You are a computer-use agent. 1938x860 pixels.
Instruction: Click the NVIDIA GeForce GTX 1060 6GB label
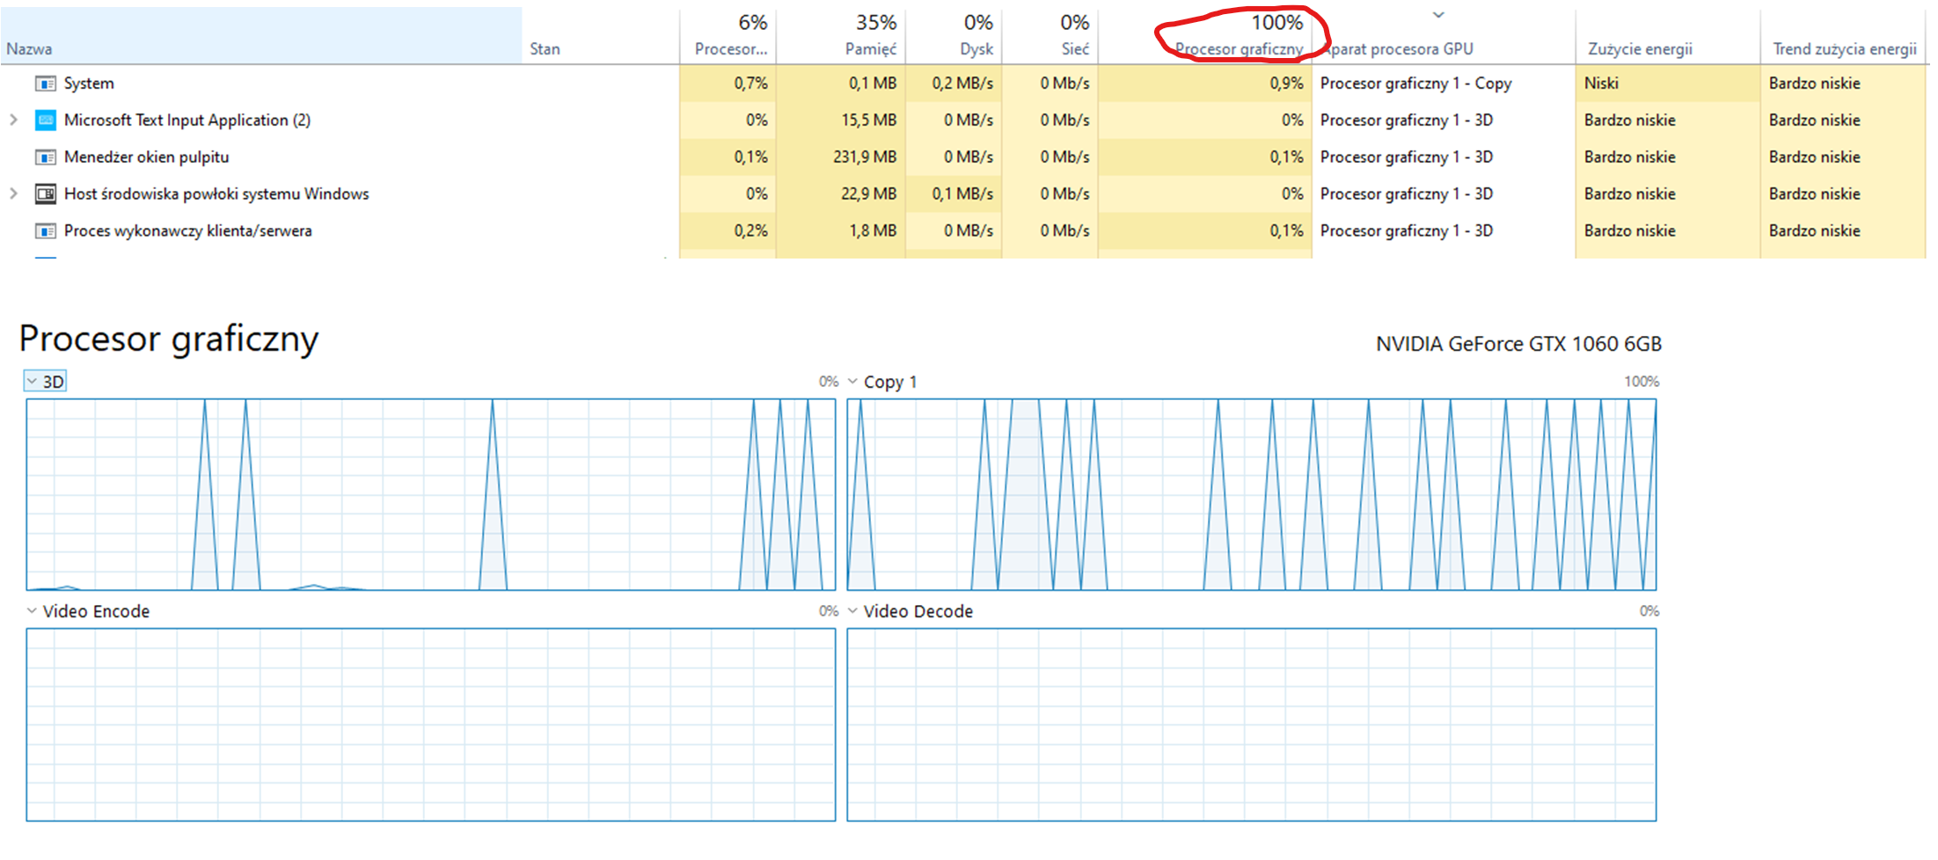pos(1518,344)
